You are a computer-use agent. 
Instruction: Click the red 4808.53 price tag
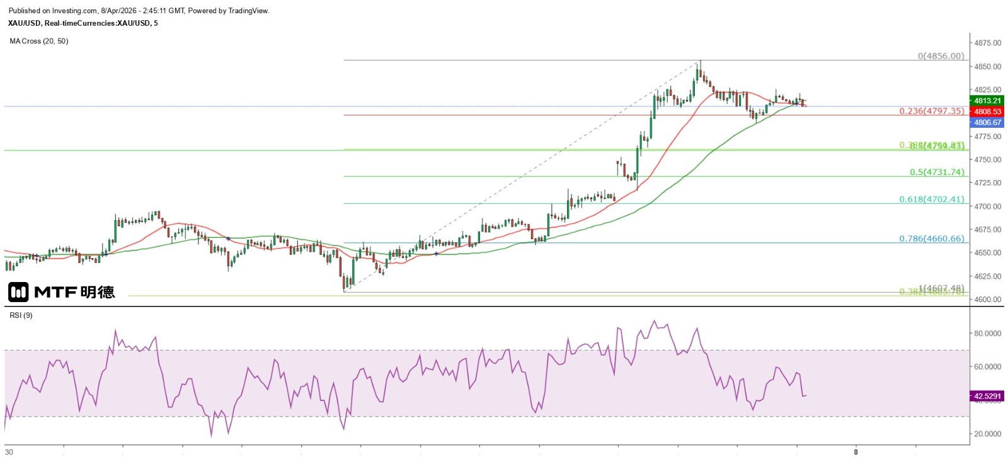[987, 111]
